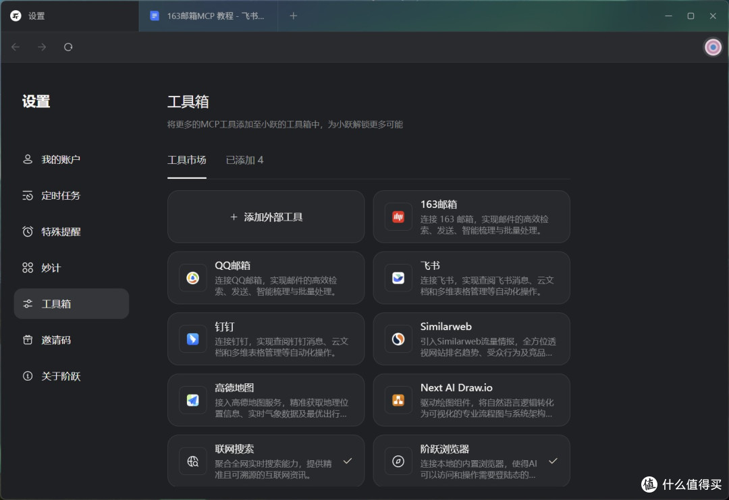Image resolution: width=729 pixels, height=500 pixels.
Task: Click the 阶跃浏览器 card title
Action: point(444,449)
